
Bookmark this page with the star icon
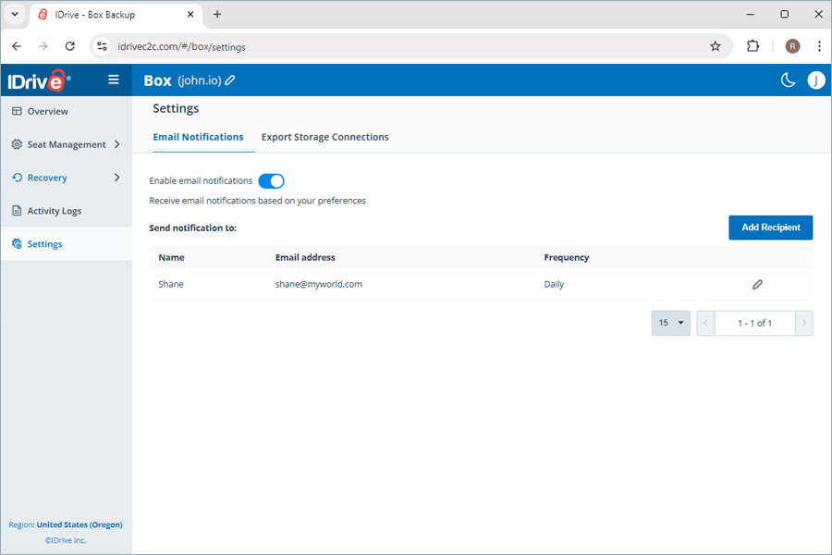716,46
